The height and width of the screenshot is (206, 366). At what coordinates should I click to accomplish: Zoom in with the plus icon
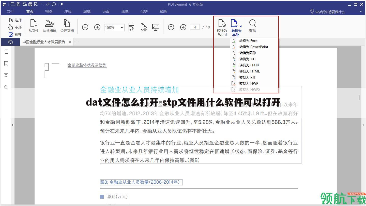pos(97,27)
